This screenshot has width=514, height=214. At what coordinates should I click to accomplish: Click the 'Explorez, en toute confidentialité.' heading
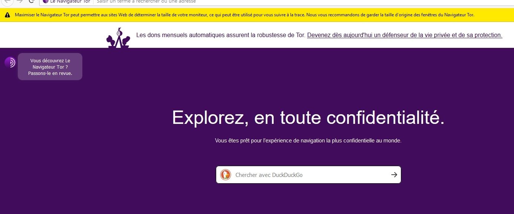pyautogui.click(x=308, y=118)
